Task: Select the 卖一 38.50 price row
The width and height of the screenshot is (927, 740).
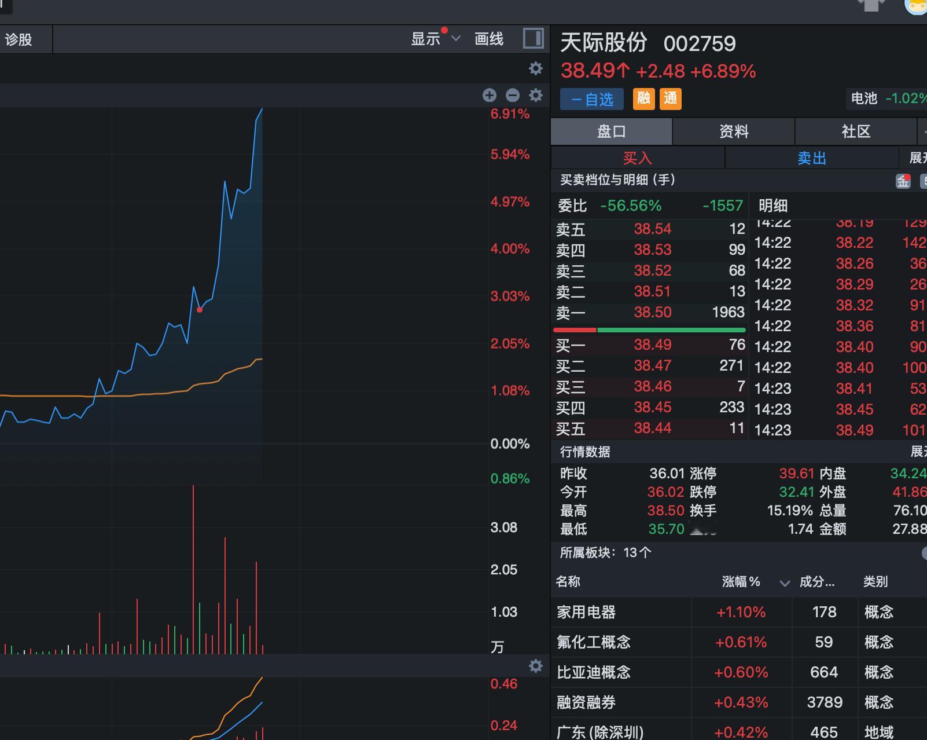Action: (x=648, y=312)
